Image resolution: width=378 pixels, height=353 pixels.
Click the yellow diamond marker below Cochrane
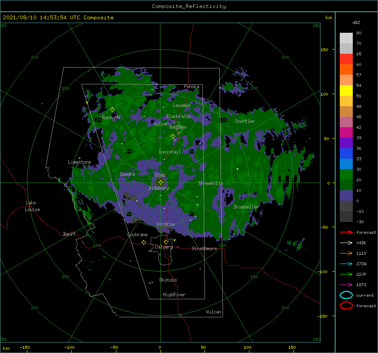[144, 242]
